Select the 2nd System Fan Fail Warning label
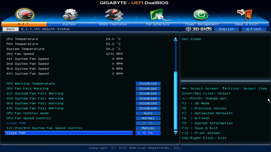 35,98
